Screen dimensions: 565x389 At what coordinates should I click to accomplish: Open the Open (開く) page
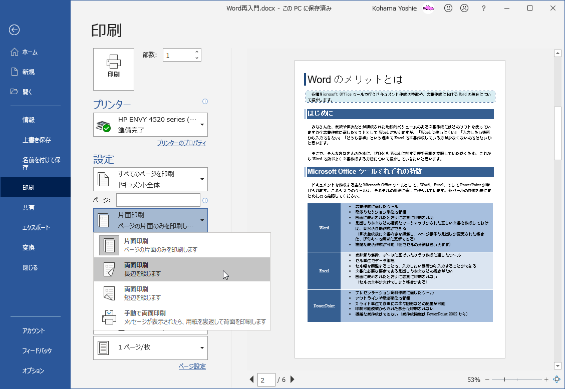pos(35,92)
